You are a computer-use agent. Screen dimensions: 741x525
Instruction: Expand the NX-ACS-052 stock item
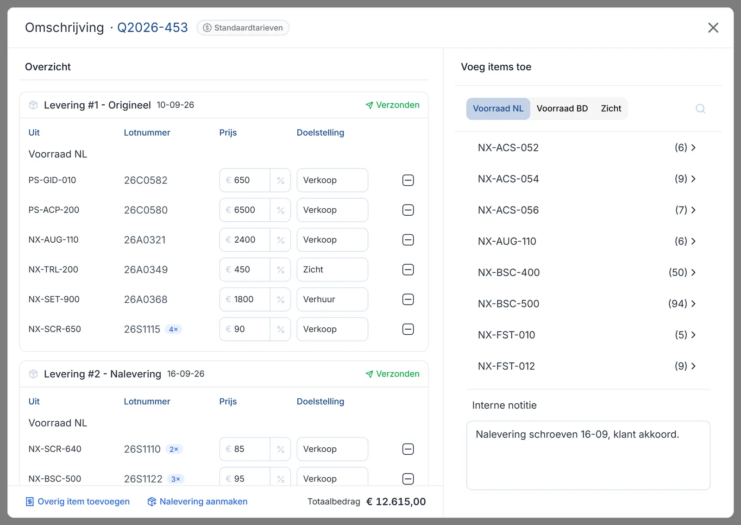click(x=587, y=148)
